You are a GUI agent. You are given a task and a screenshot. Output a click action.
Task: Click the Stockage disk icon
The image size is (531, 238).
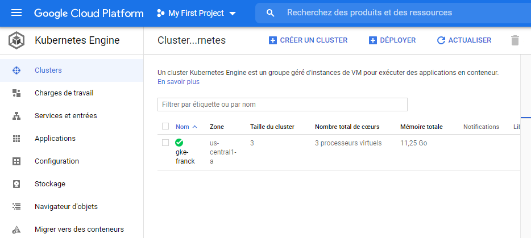point(16,184)
